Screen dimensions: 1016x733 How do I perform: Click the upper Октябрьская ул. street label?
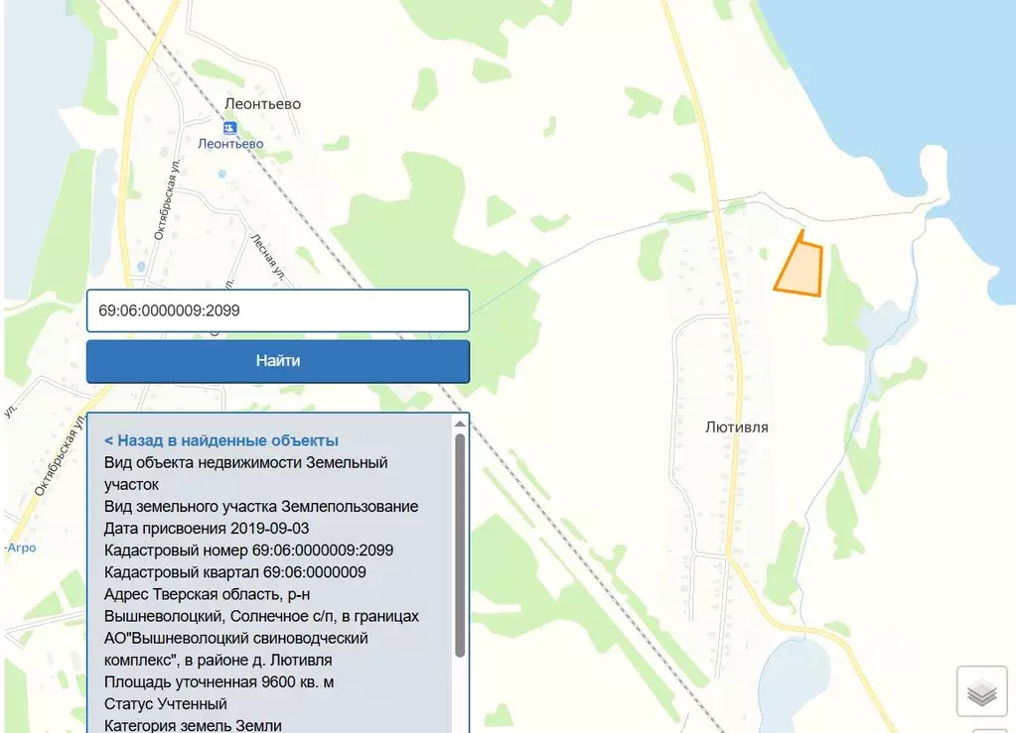[x=166, y=200]
